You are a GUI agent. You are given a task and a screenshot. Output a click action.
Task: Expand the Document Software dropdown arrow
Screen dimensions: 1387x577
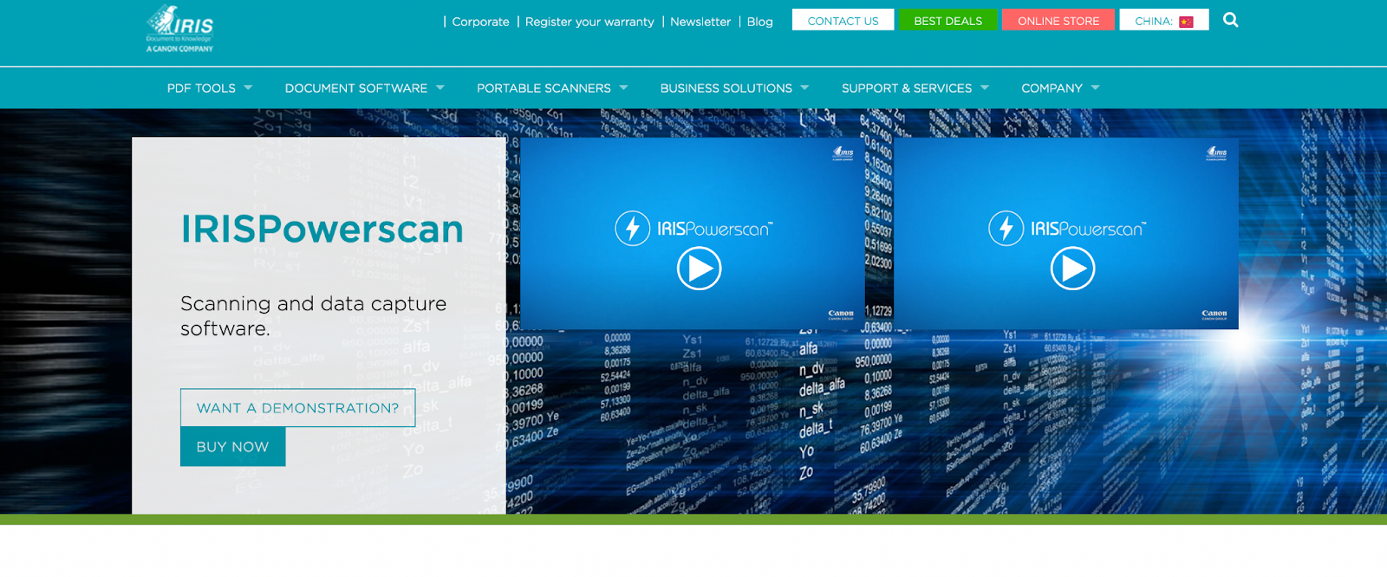440,88
